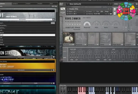Click the Pitch knob

pyautogui.click(x=96, y=24)
